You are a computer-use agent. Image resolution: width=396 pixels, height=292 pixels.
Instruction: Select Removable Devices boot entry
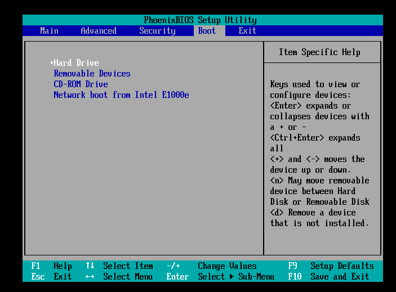pos(92,73)
